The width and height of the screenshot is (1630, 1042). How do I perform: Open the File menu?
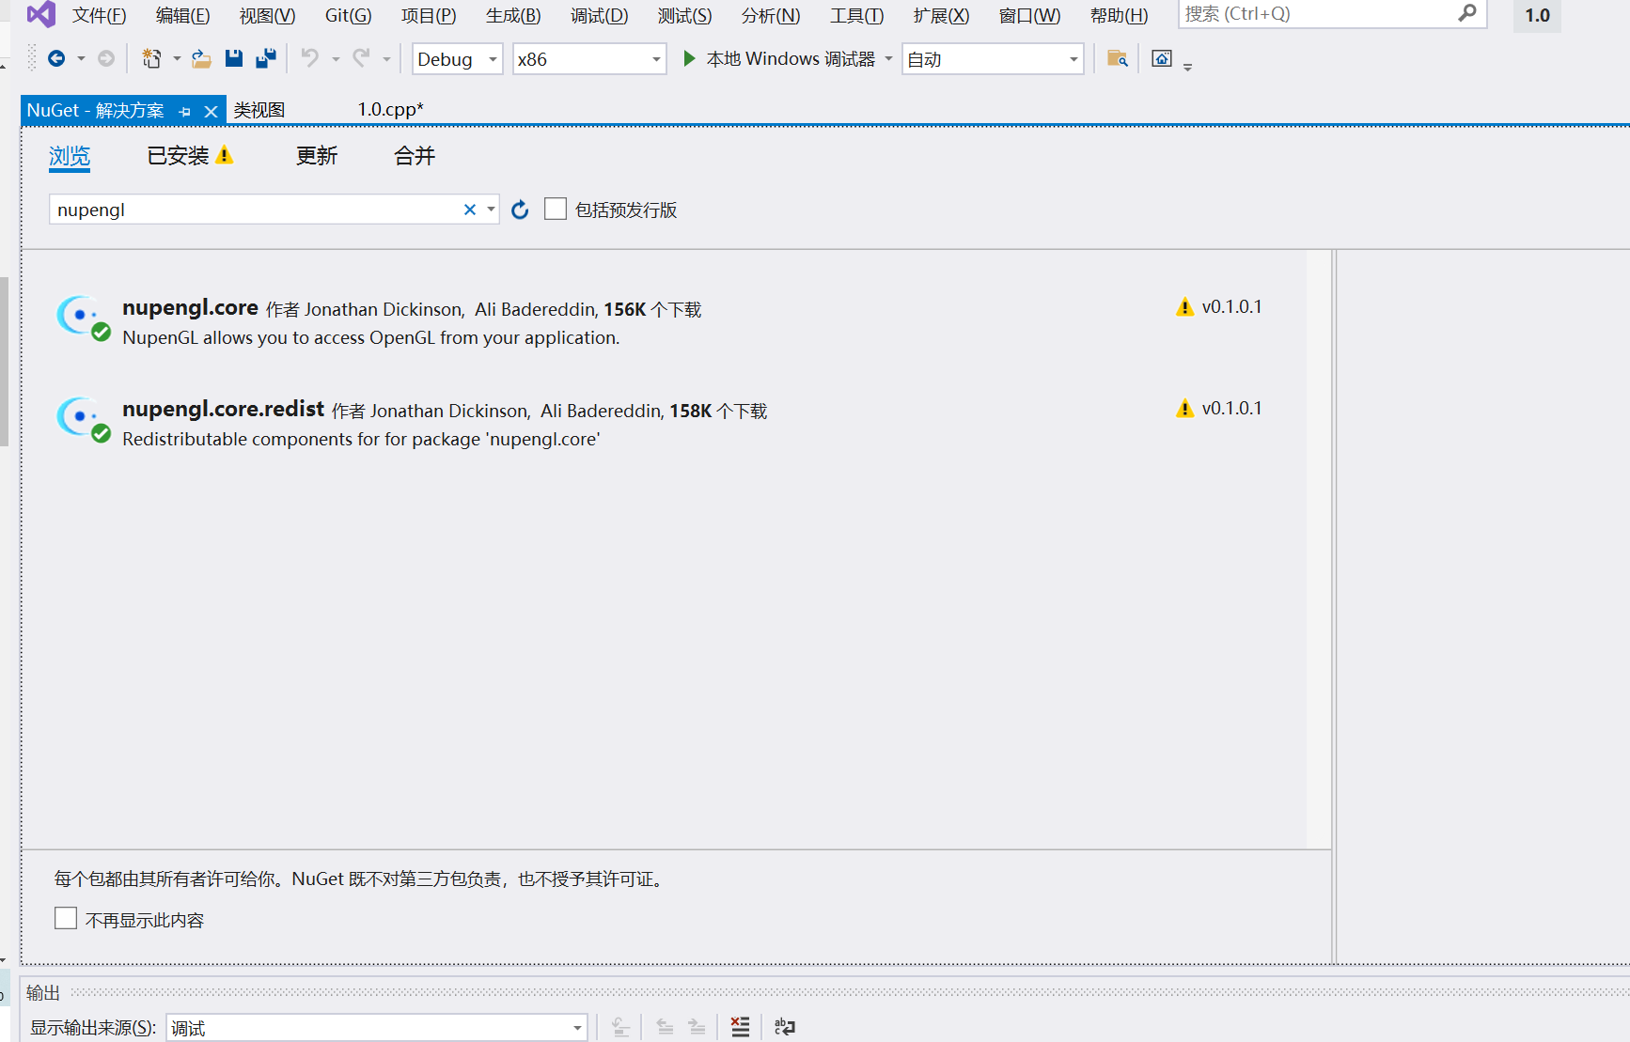point(99,15)
